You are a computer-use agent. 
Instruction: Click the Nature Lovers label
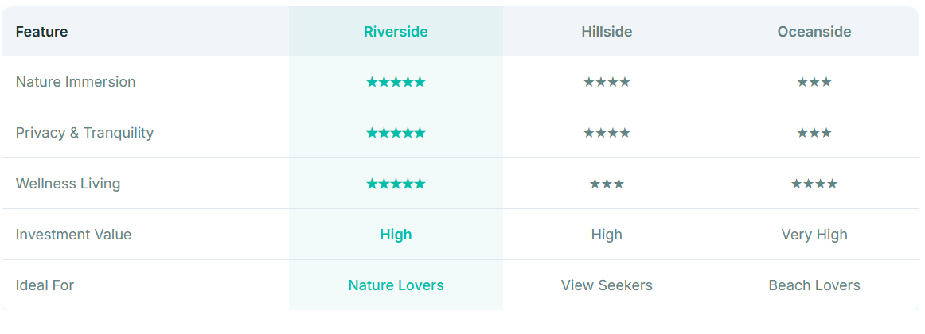[x=396, y=285]
